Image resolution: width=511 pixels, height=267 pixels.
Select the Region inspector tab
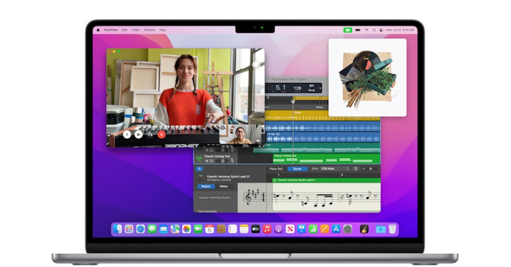[206, 186]
